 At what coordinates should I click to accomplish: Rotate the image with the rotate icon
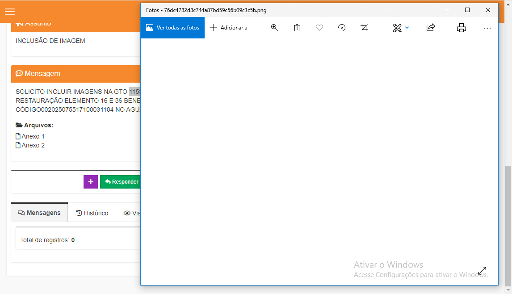click(342, 28)
